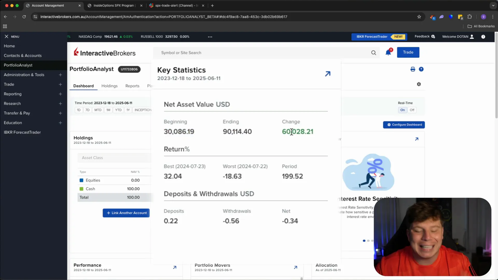Click the search magnifier icon
This screenshot has width=498, height=280.
pyautogui.click(x=374, y=53)
